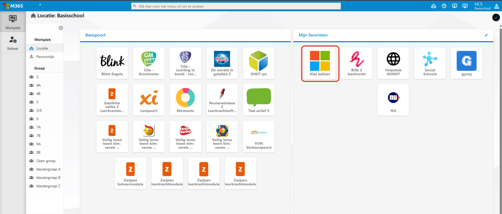Launch Taal actief 5
The image size is (502, 214).
click(x=259, y=100)
